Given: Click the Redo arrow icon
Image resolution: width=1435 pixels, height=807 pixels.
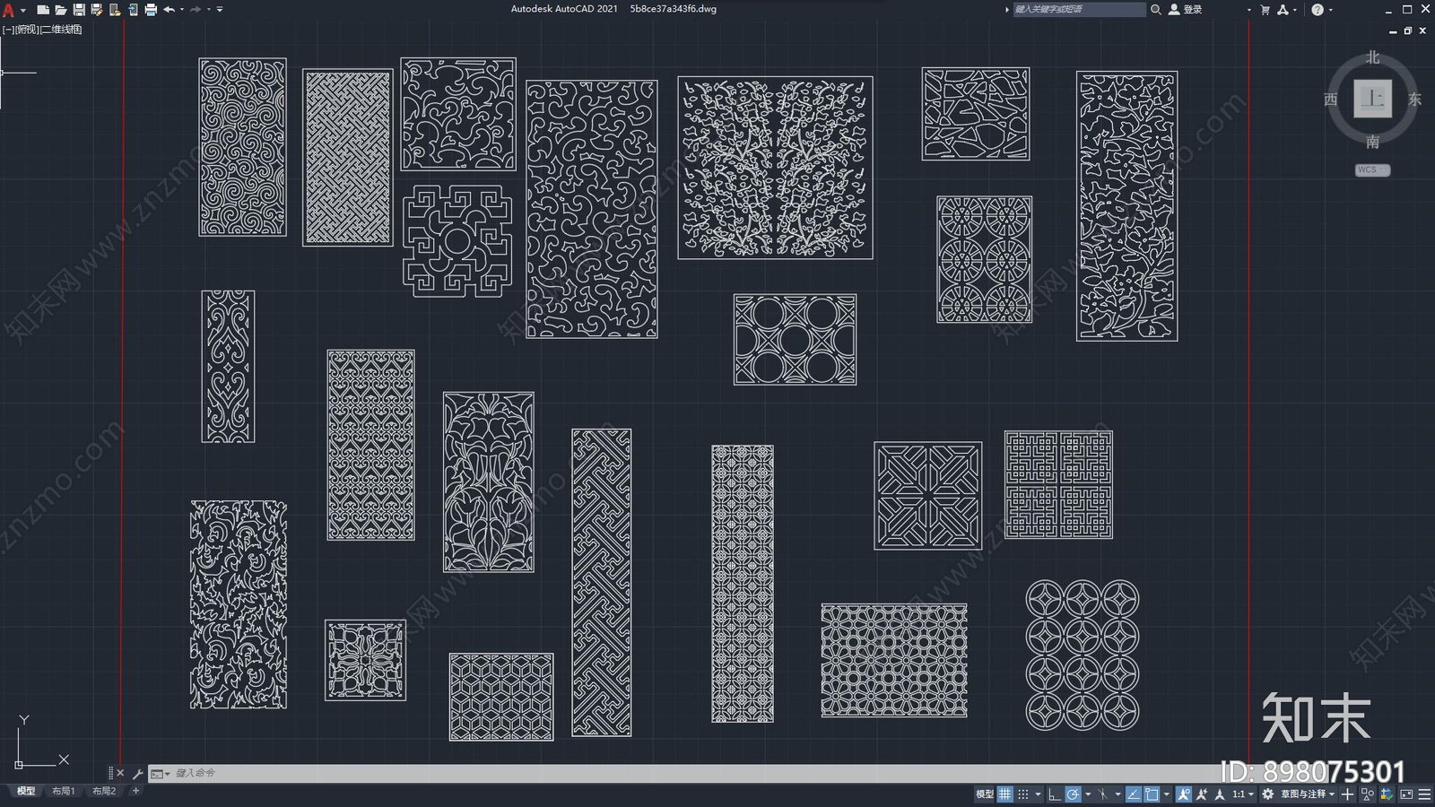Looking at the screenshot, I should (196, 10).
